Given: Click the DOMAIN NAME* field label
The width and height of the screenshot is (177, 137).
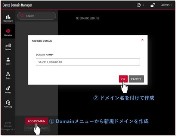Looking at the screenshot, I should coord(44,55).
